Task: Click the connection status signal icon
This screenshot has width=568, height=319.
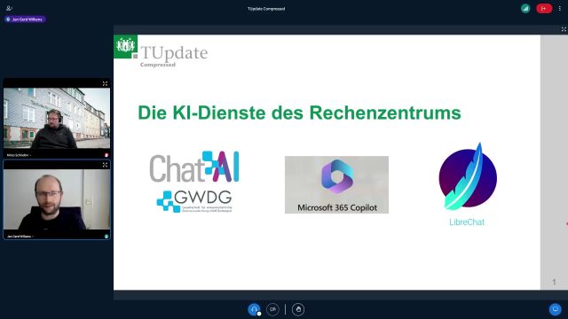Action: [x=525, y=8]
